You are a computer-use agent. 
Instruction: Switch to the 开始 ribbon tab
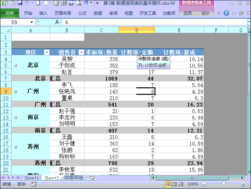click(x=28, y=13)
